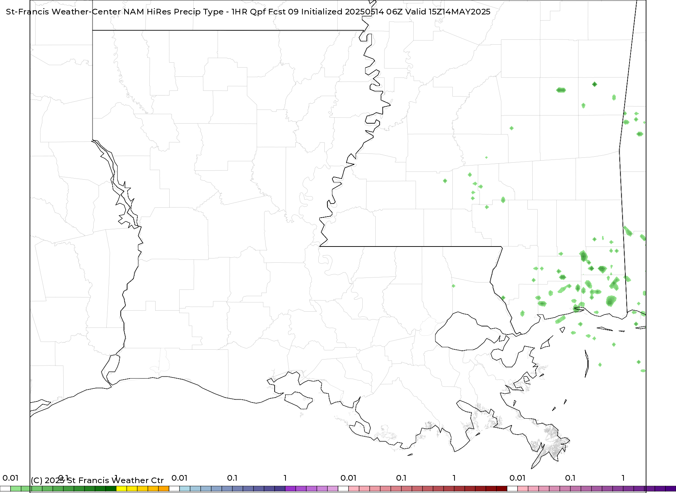The image size is (676, 493).
Task: Pick the lightest pink swatch of purple scale
Action: (523, 489)
